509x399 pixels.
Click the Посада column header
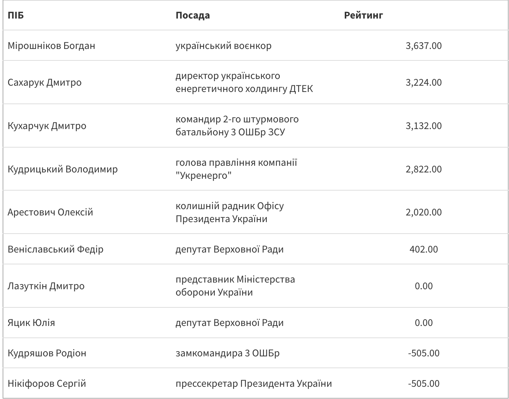click(x=192, y=15)
